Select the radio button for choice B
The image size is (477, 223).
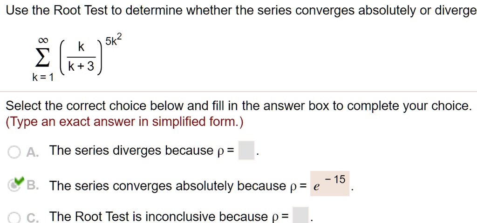(x=14, y=186)
